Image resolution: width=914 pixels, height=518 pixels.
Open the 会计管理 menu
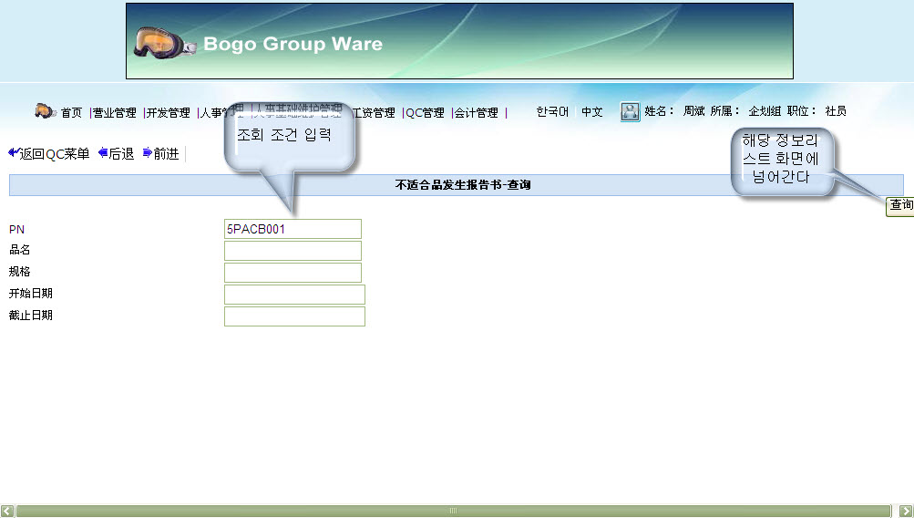pos(477,112)
